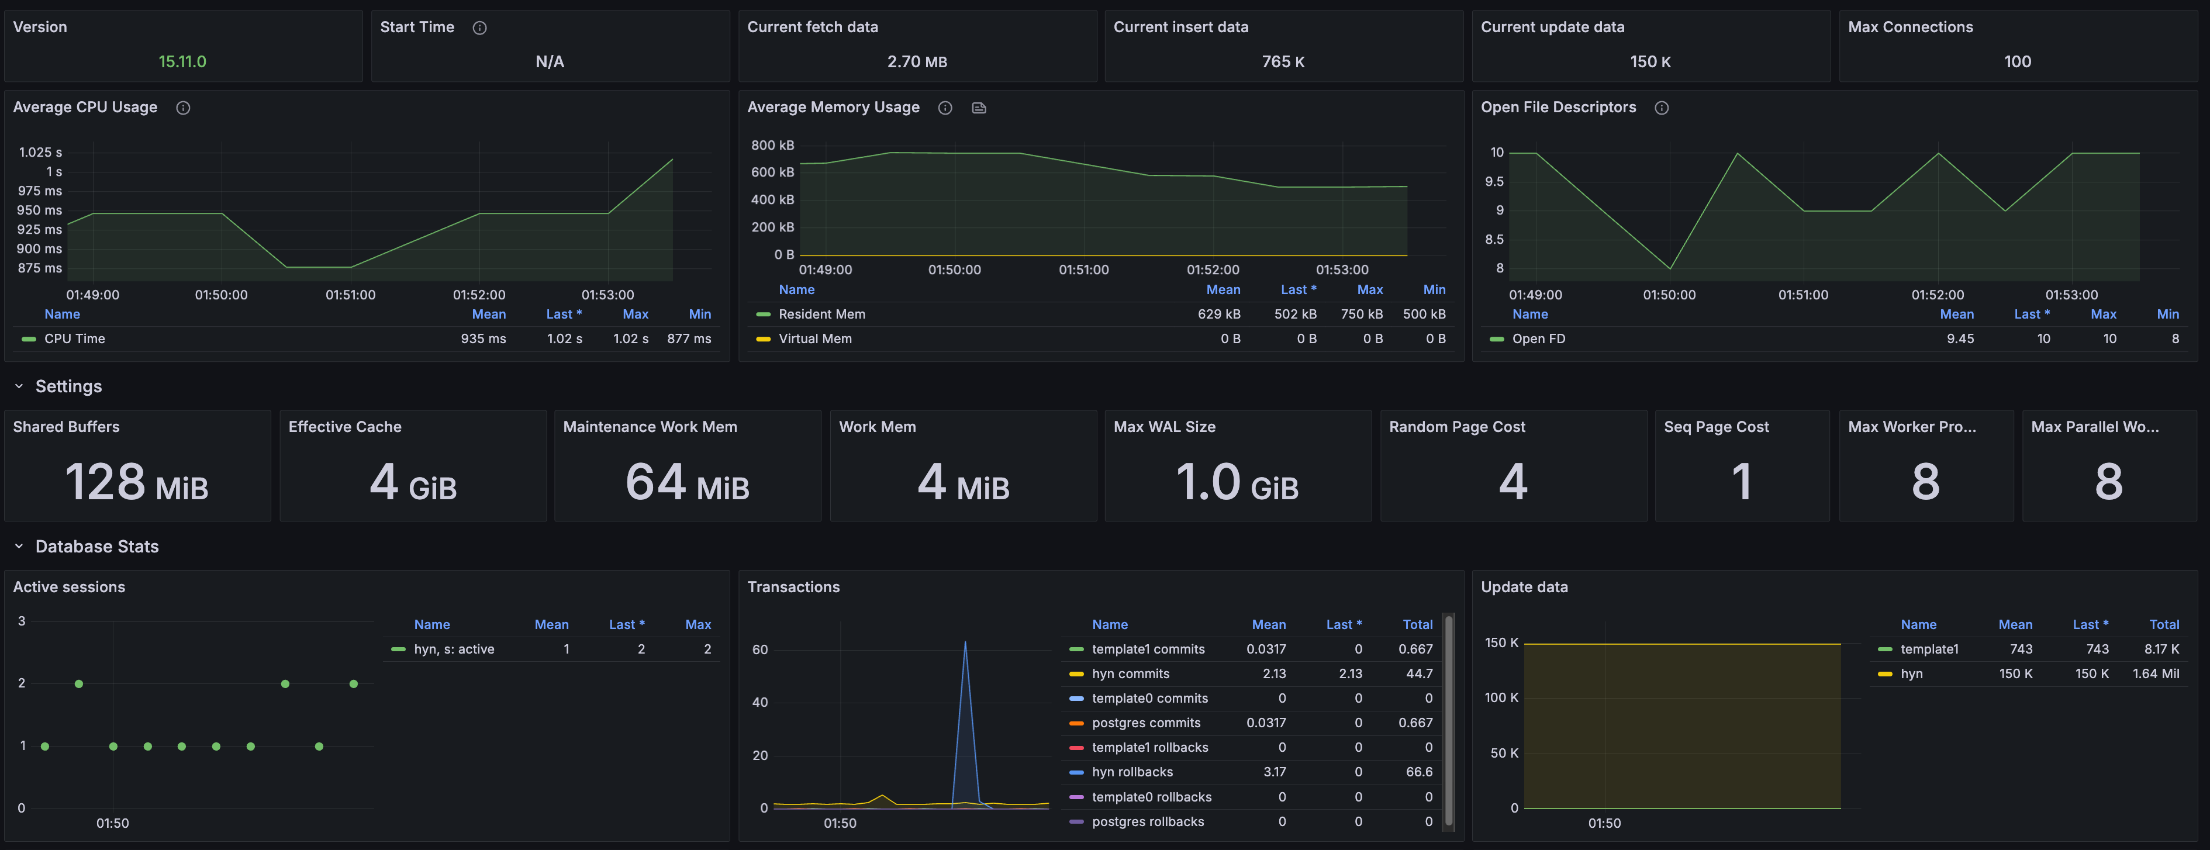Image resolution: width=2210 pixels, height=850 pixels.
Task: Sort the Transactions legend by the Mean column
Action: pos(1268,624)
